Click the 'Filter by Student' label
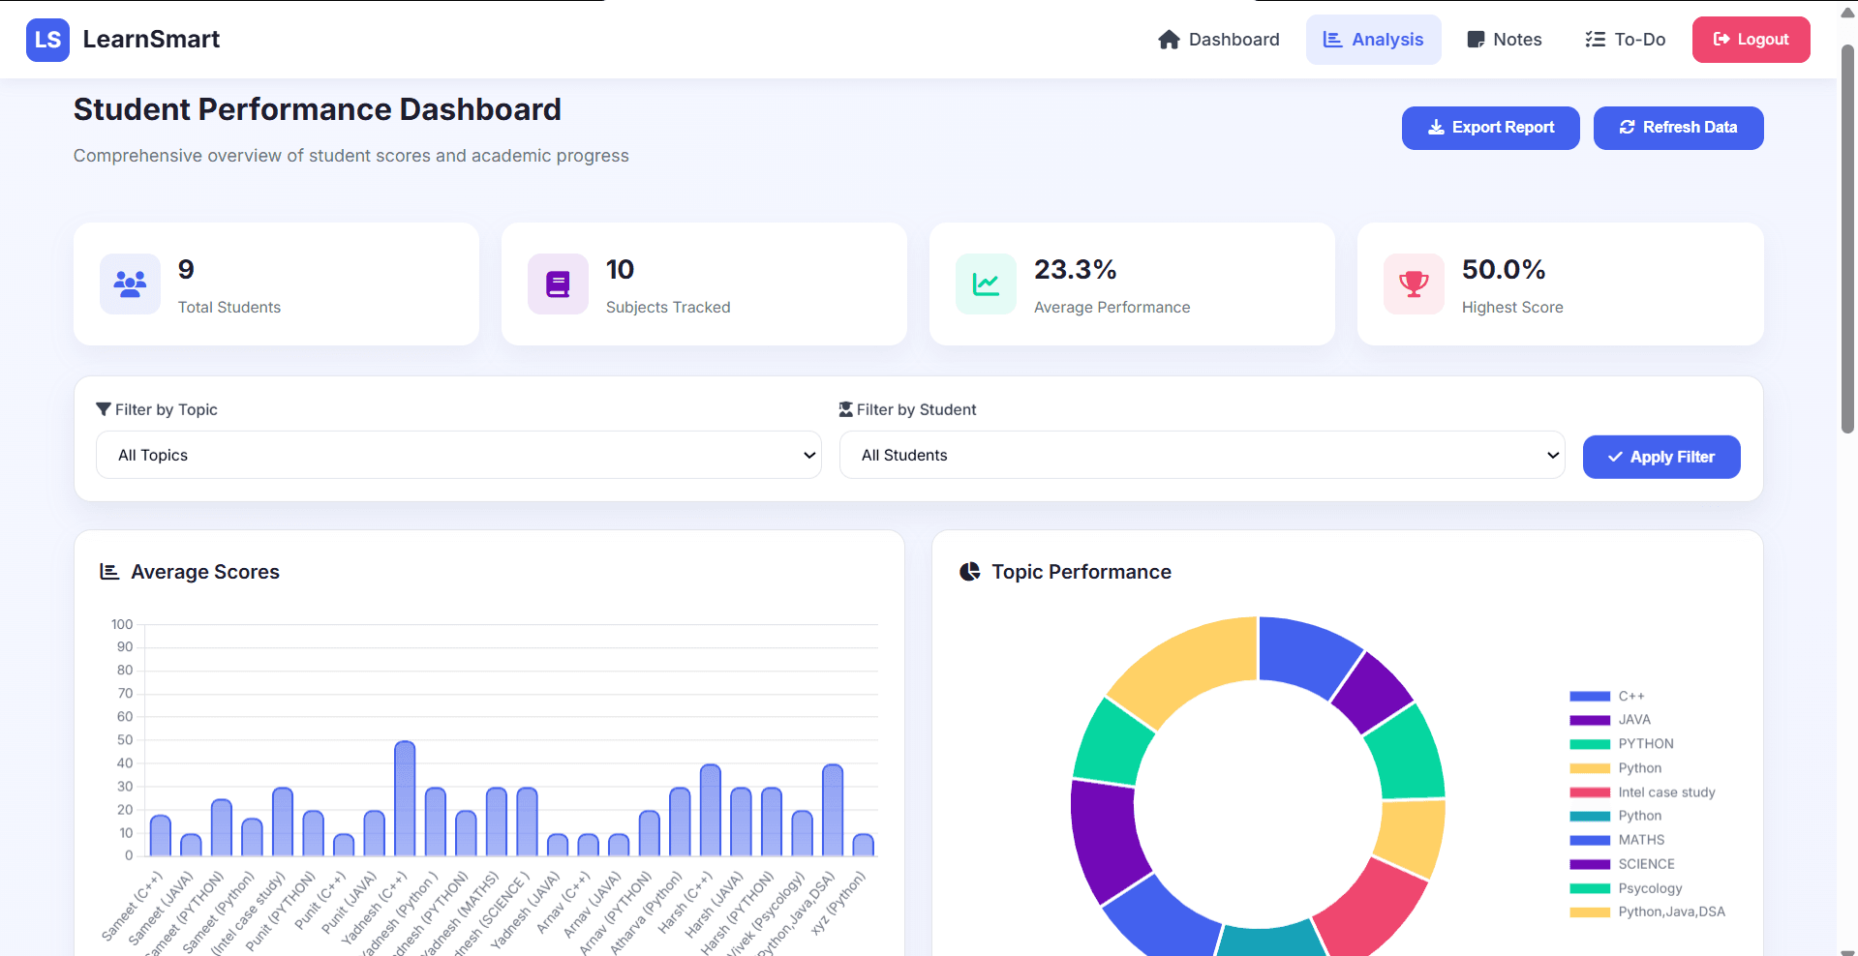Image resolution: width=1858 pixels, height=956 pixels. pyautogui.click(x=916, y=409)
